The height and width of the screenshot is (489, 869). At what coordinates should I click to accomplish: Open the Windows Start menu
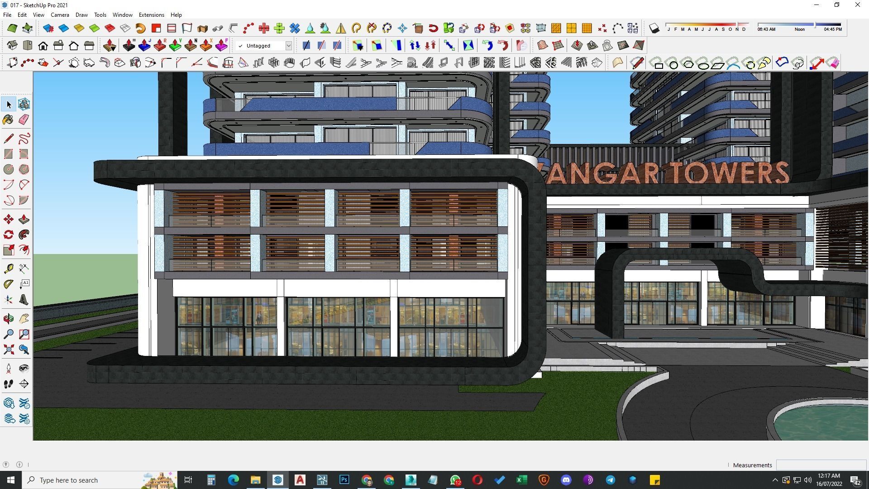pos(11,480)
